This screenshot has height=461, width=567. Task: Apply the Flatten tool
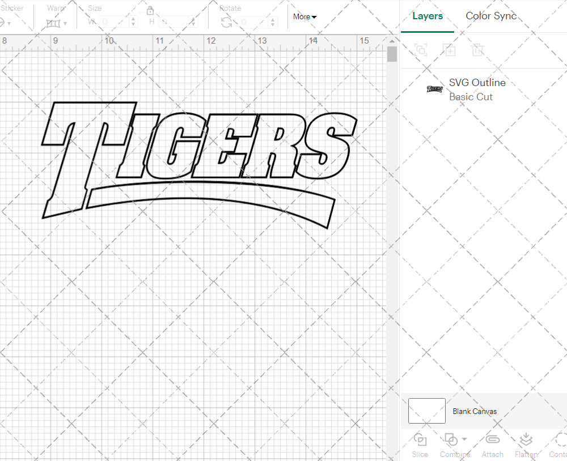[526, 445]
